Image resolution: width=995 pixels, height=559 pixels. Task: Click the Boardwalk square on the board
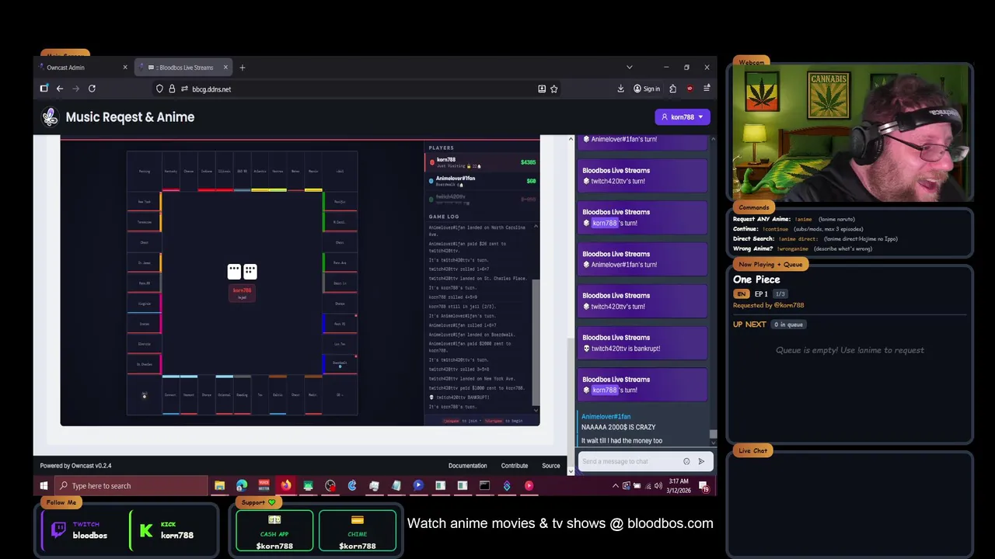[x=340, y=363]
